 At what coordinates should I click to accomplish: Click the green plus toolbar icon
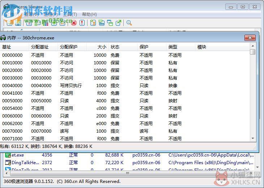coord(54,23)
